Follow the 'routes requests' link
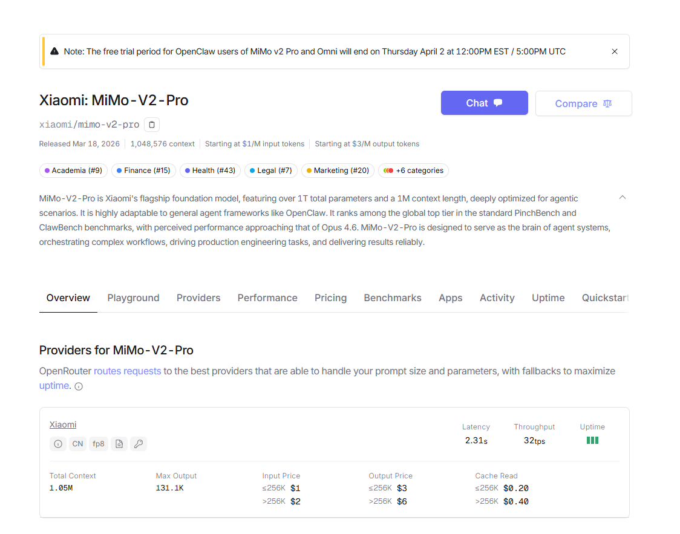This screenshot has height=534, width=680. tap(127, 371)
